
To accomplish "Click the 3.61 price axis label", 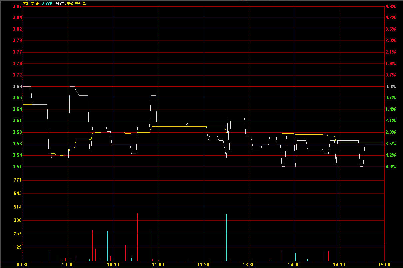I will [x=17, y=120].
